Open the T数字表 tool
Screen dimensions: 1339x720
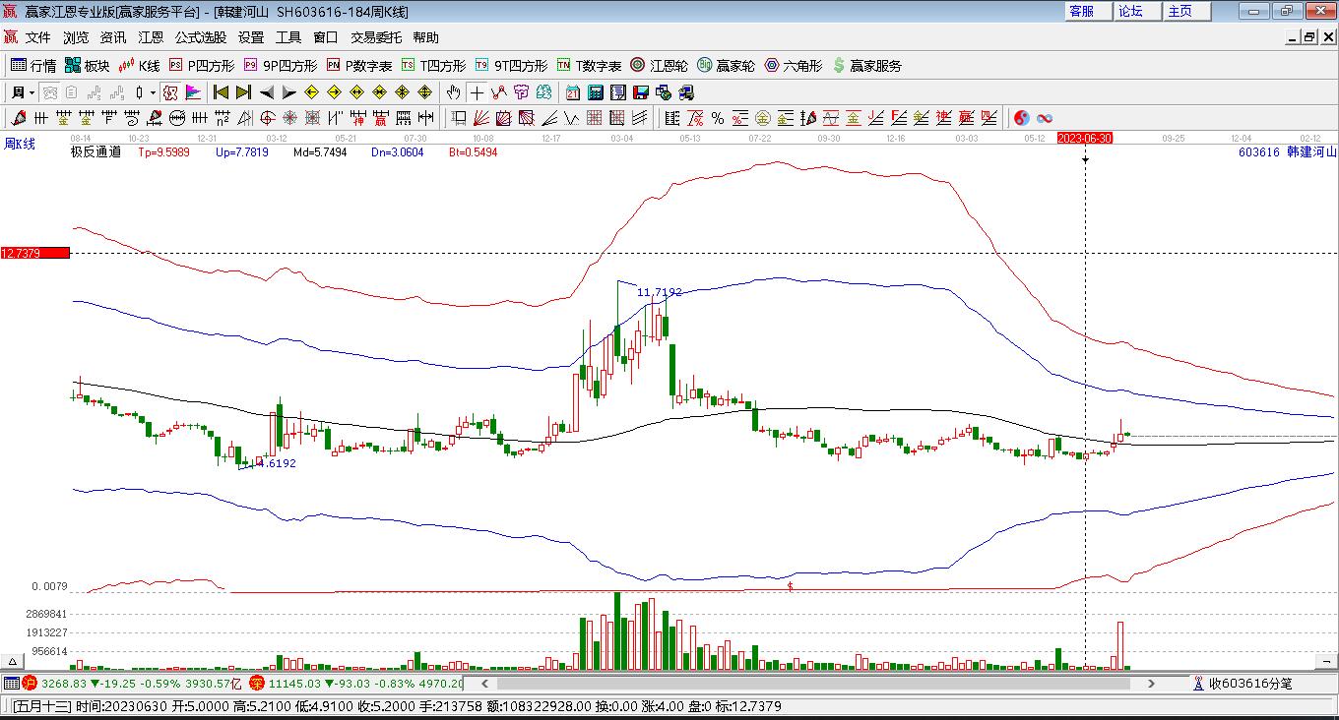click(589, 66)
